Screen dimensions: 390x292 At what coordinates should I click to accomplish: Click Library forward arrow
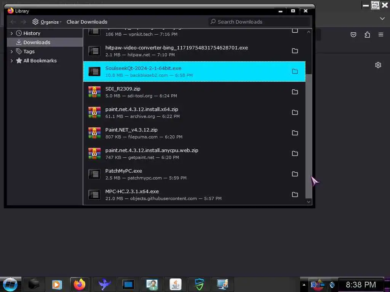tap(23, 22)
